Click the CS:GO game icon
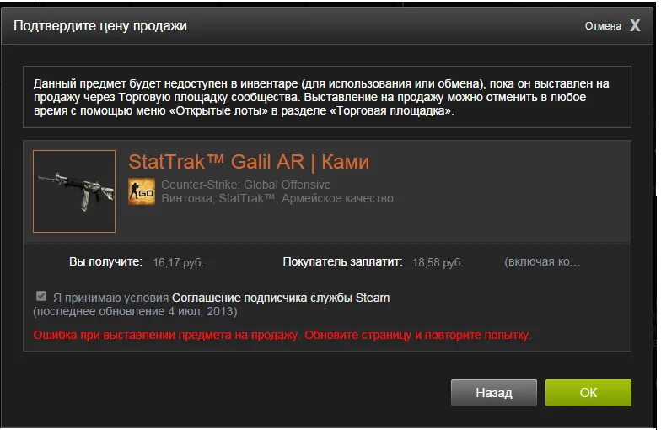 pyautogui.click(x=142, y=192)
